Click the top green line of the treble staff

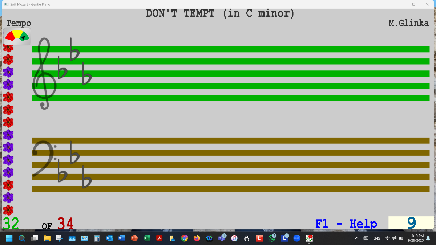(x=231, y=49)
